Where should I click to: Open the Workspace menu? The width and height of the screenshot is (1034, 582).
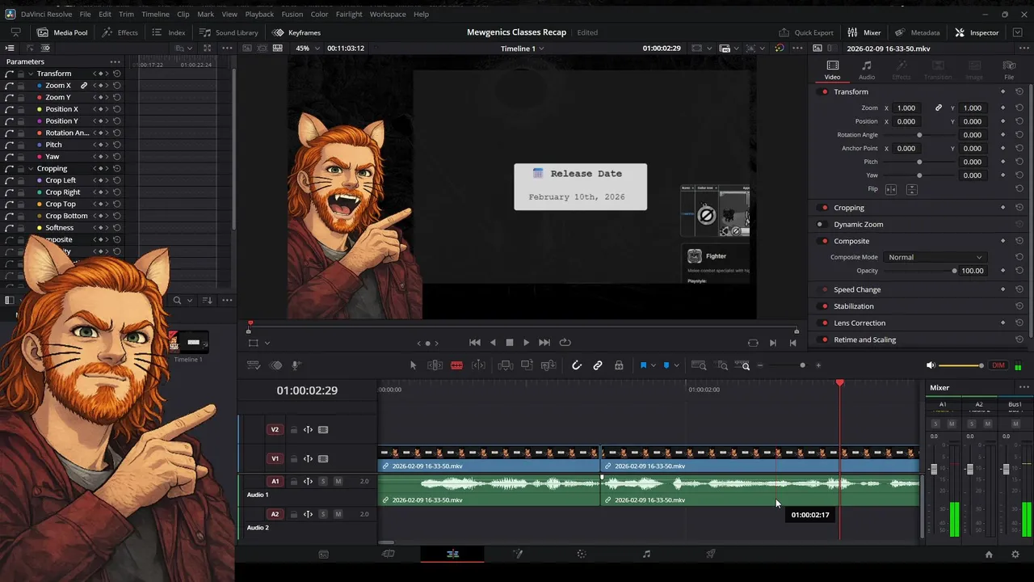pyautogui.click(x=389, y=14)
